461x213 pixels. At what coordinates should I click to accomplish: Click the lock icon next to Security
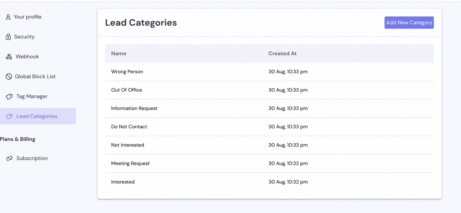point(8,37)
